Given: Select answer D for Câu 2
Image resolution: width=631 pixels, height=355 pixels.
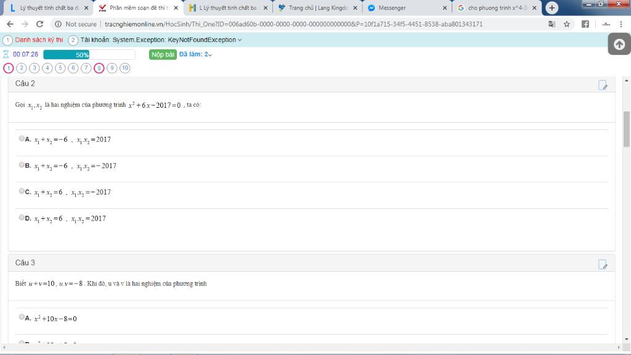Looking at the screenshot, I should [x=22, y=218].
